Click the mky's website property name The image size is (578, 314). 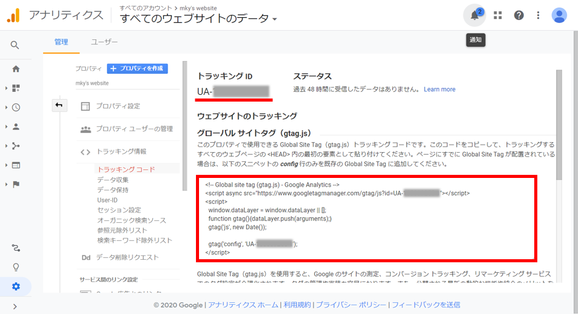tap(92, 83)
